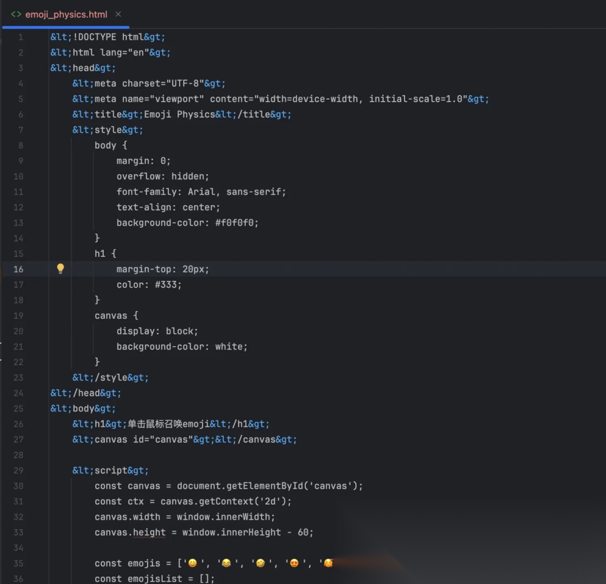The image size is (606, 584).
Task: Click 'text-align: center;' line
Action: pyautogui.click(x=168, y=207)
